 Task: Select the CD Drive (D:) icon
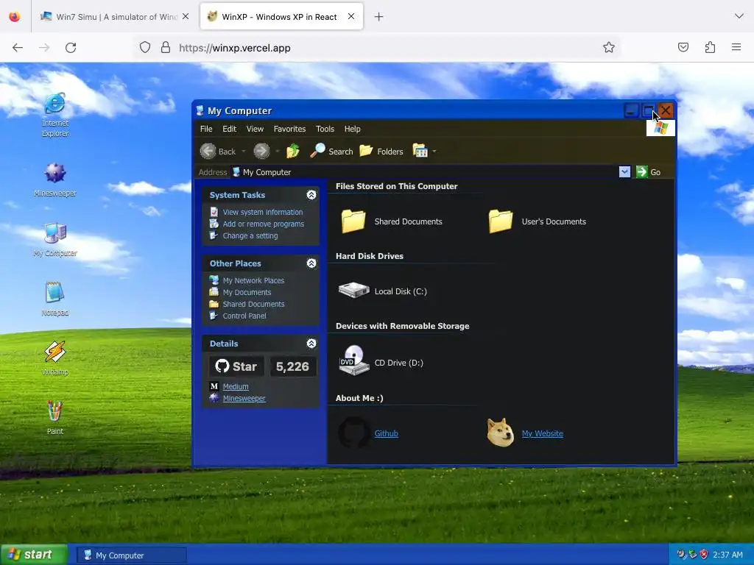(x=353, y=360)
